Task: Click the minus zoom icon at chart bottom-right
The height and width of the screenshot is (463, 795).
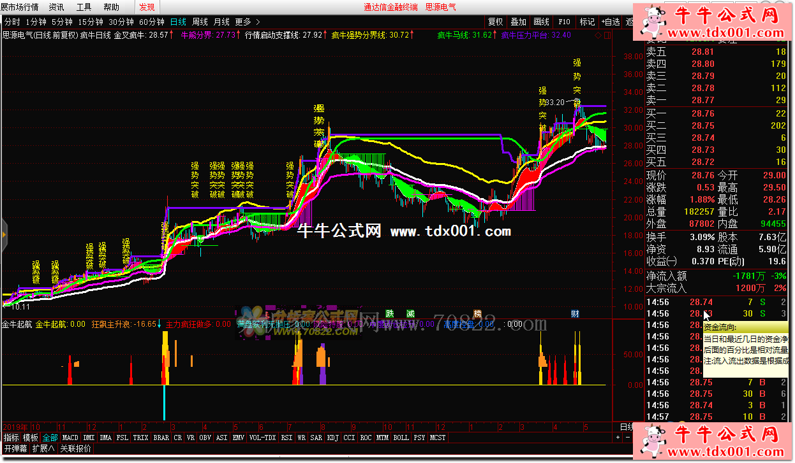Action: click(x=627, y=438)
